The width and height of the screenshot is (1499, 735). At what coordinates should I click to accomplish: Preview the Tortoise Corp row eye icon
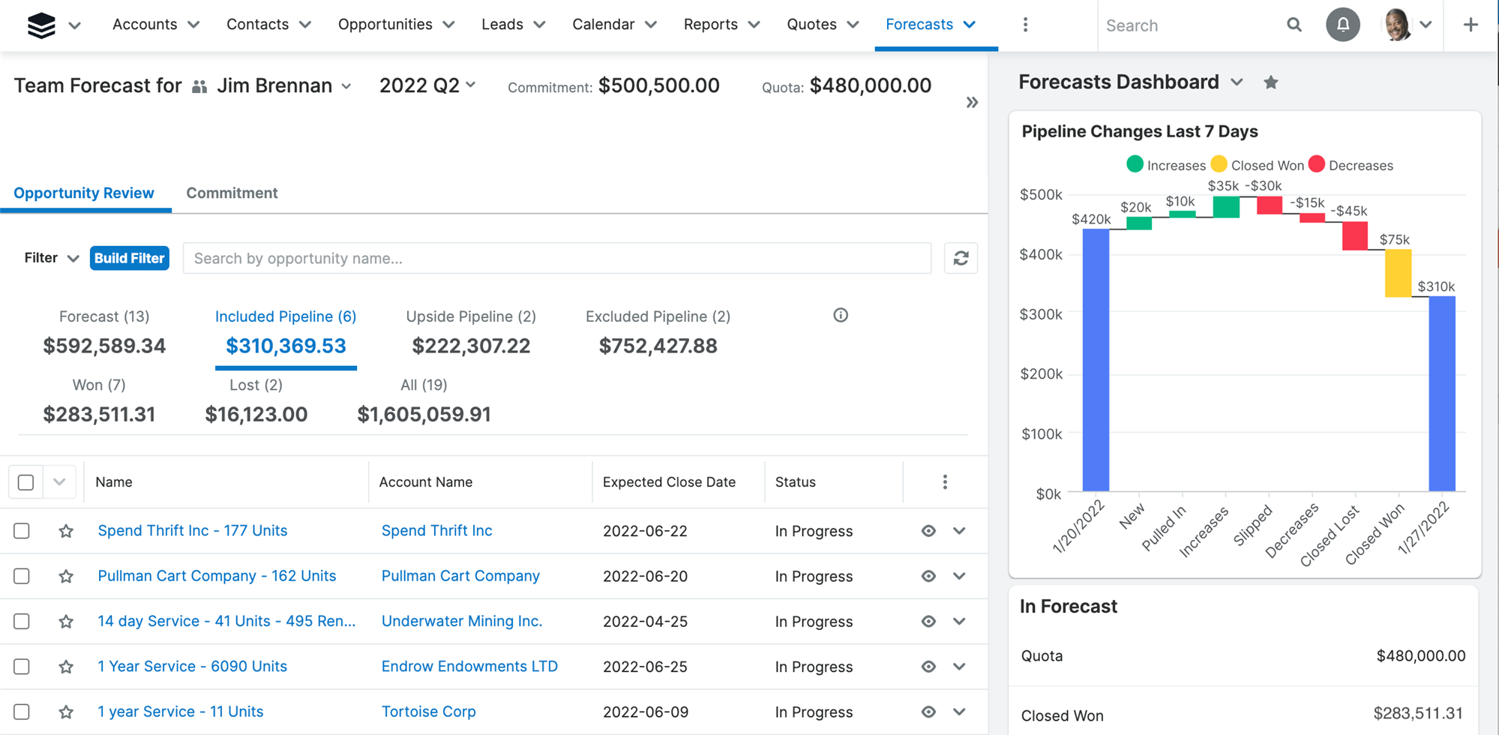tap(928, 712)
